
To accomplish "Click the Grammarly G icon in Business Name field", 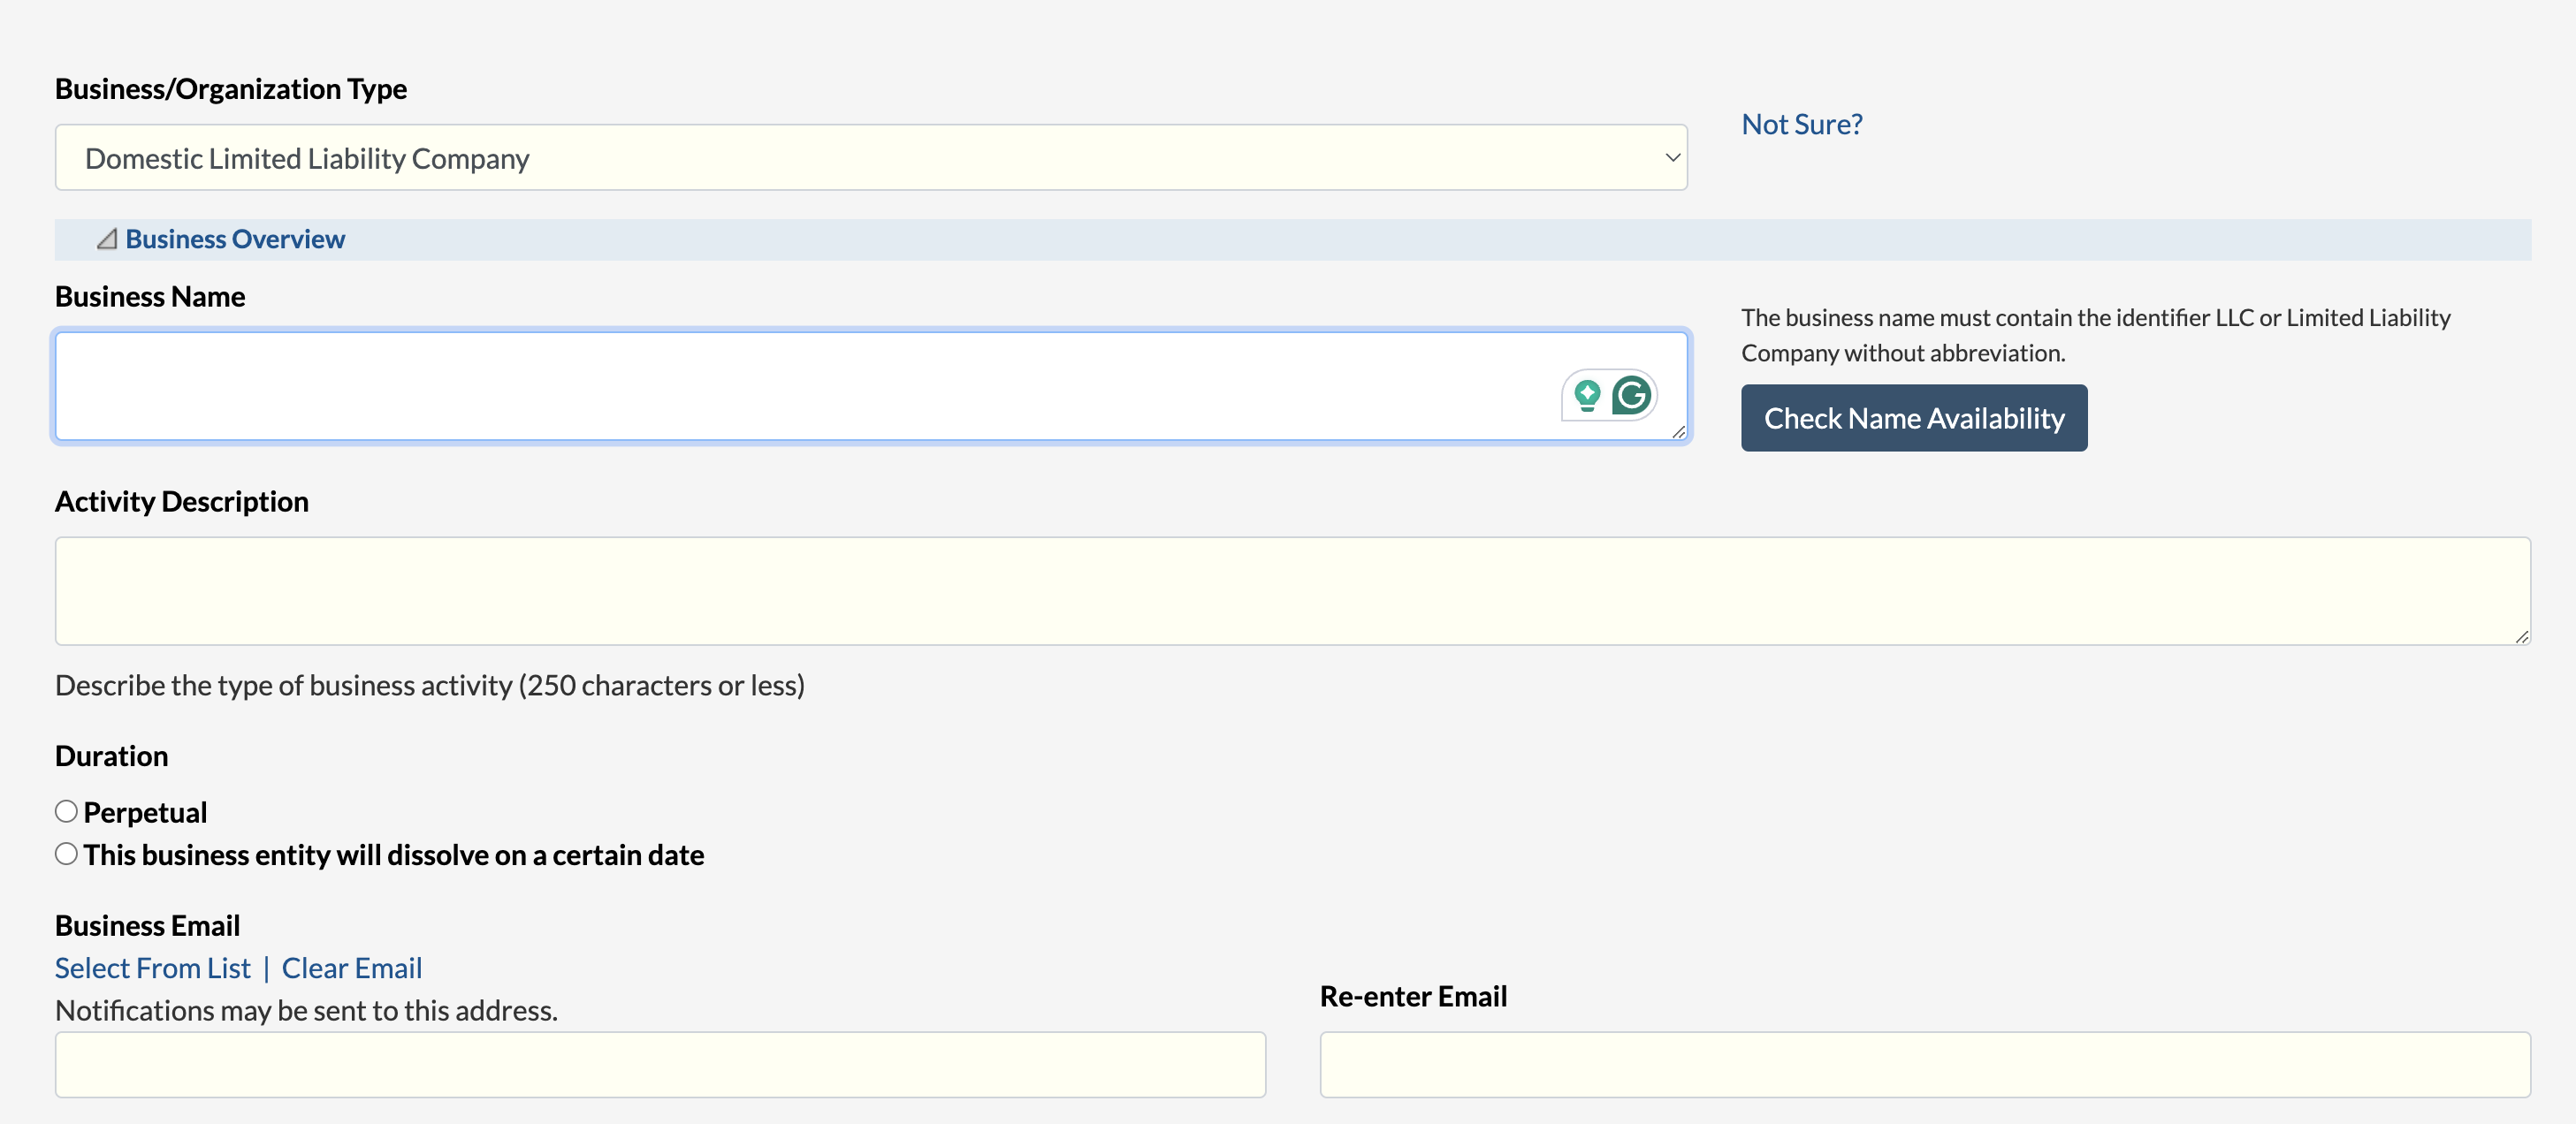I will coord(1631,395).
